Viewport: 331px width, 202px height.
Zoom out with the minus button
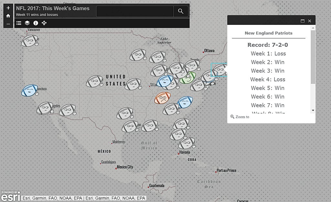[8, 24]
